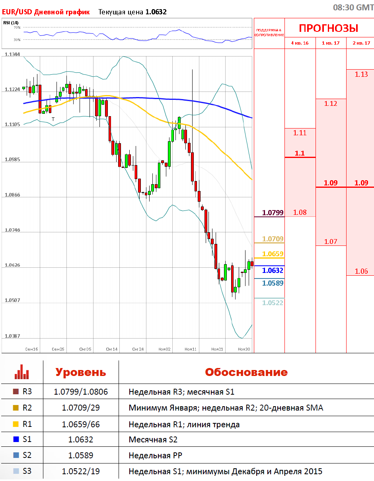Click the dark red R3 color square
The height and width of the screenshot is (481, 374).
tap(16, 392)
